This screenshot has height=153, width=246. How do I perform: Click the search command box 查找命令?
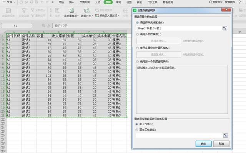222,2
